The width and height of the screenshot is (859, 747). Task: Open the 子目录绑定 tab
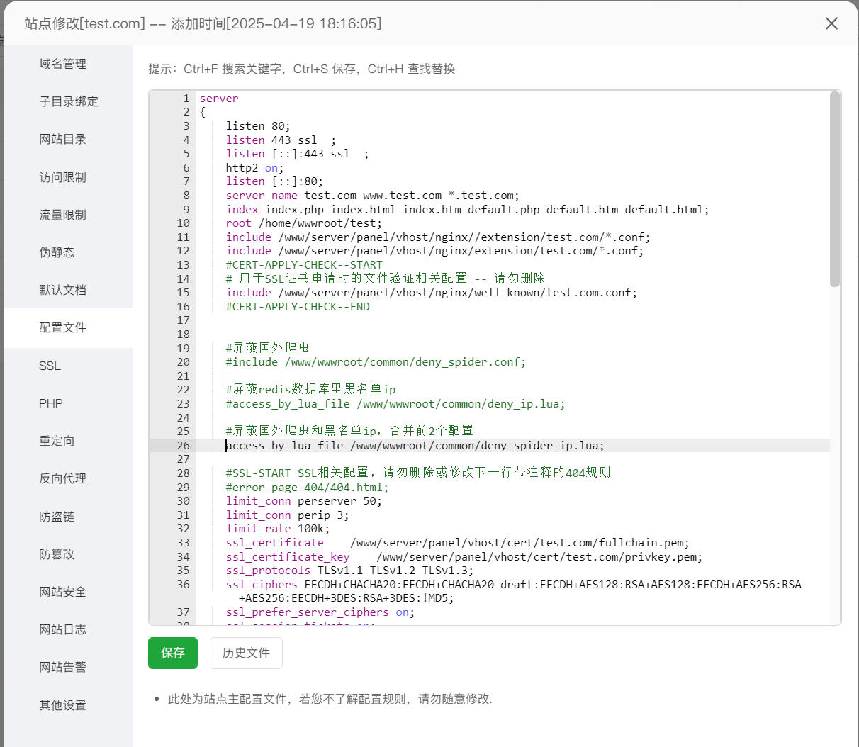pos(68,101)
